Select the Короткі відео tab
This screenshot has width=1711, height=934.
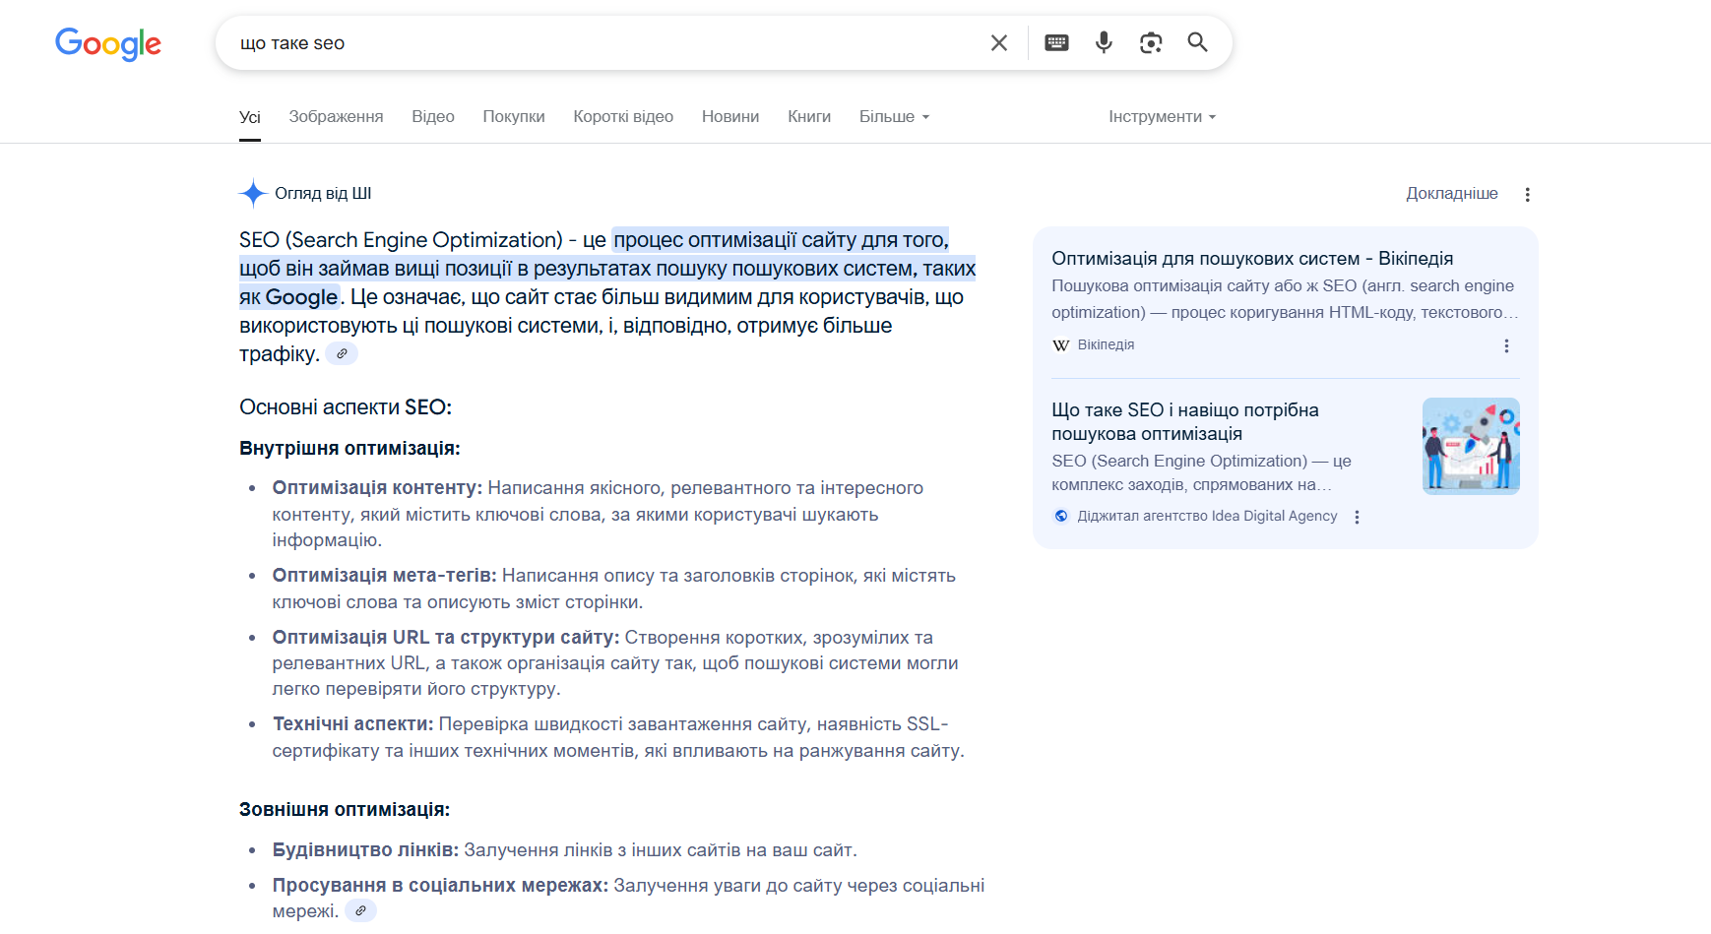(623, 116)
